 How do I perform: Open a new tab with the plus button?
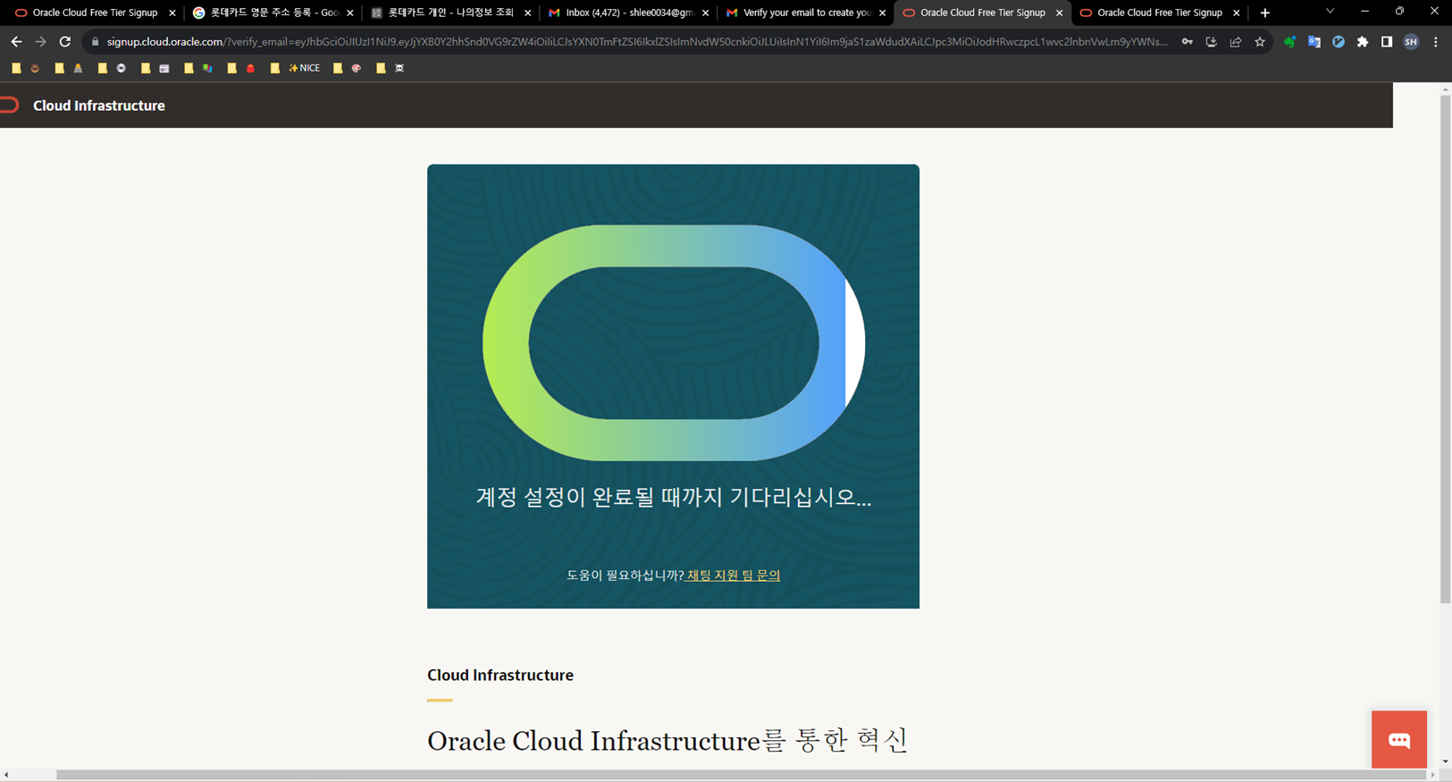coord(1265,13)
